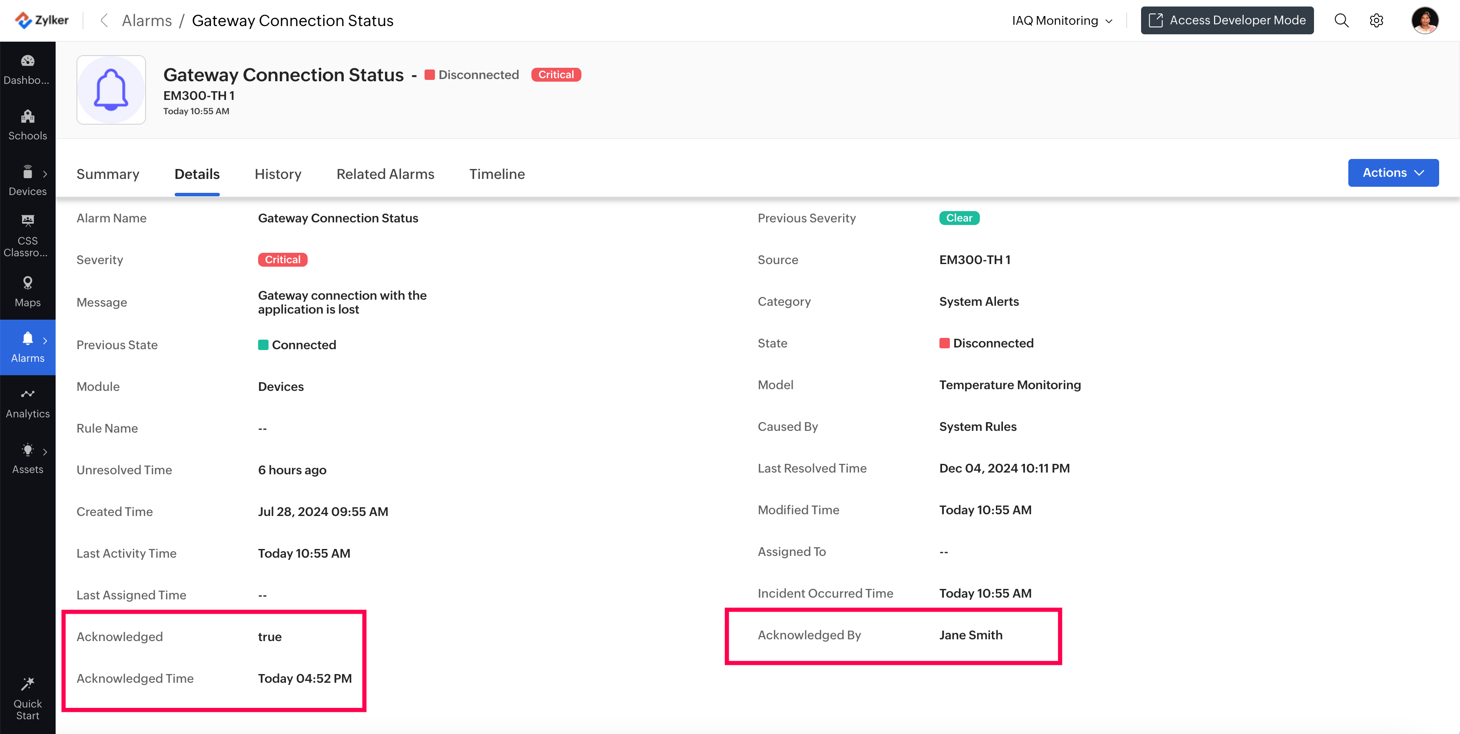Expand the Devices sidebar submenu chevron
The height and width of the screenshot is (734, 1460).
coord(45,174)
